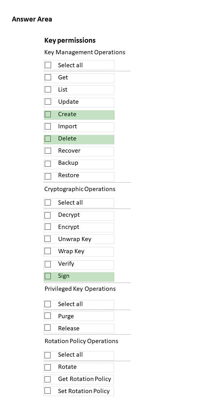Screen dimensions: 203x416
Task: Check the Import key checkbox
Action: (48, 126)
